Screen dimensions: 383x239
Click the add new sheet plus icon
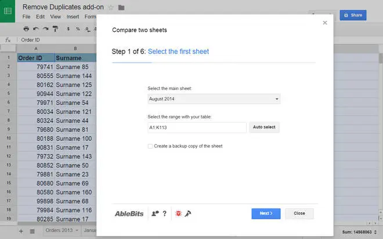pyautogui.click(x=21, y=231)
